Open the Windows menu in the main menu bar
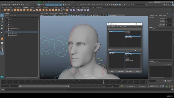Viewport: 174px width, 98px height. pos(27,2)
